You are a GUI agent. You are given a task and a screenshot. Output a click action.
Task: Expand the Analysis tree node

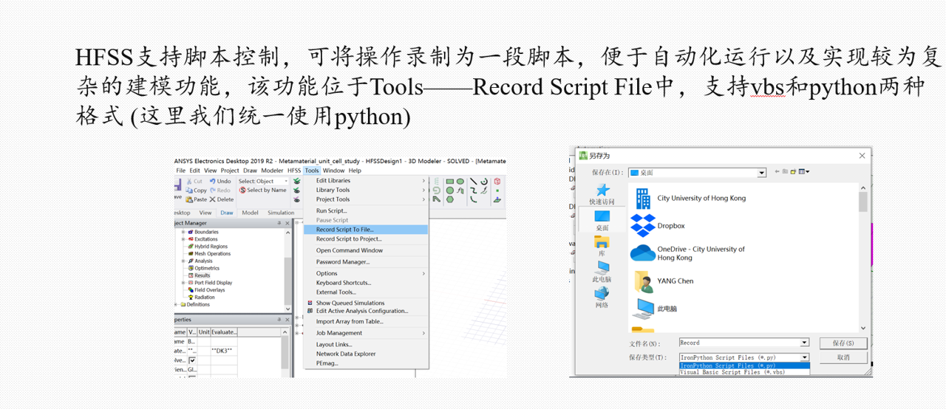[183, 261]
